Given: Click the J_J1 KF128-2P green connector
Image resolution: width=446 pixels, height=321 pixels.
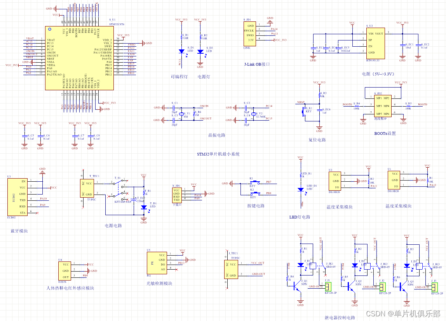Looking at the screenshot, I should point(328,286).
